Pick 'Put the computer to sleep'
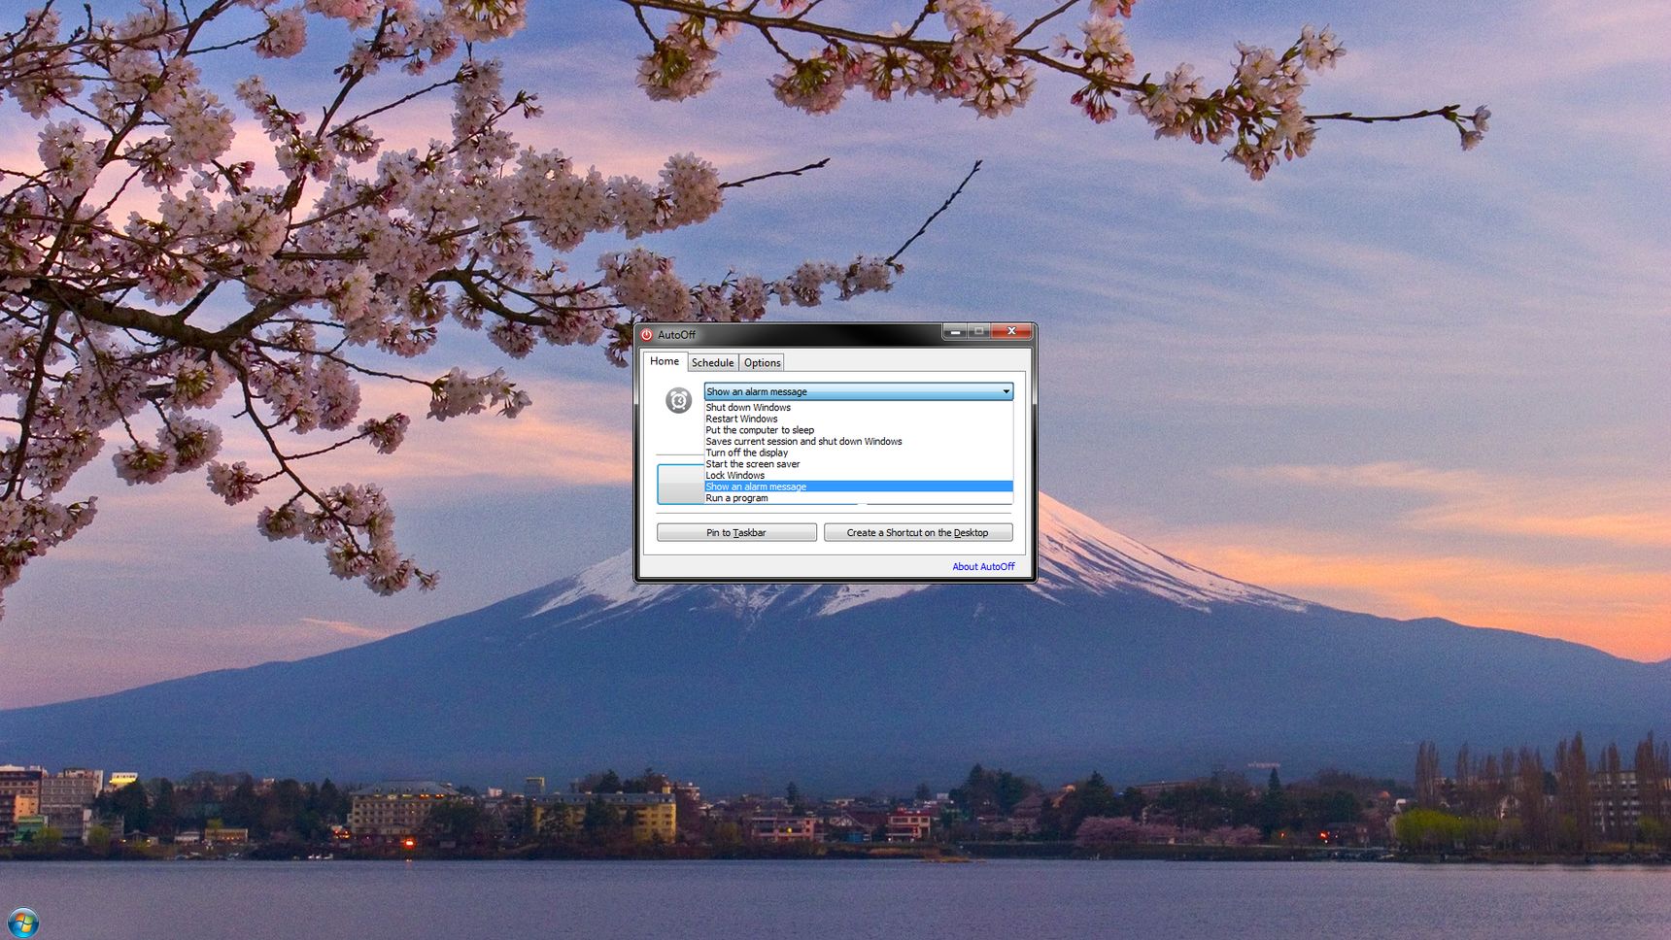Image resolution: width=1671 pixels, height=940 pixels. pyautogui.click(x=858, y=430)
